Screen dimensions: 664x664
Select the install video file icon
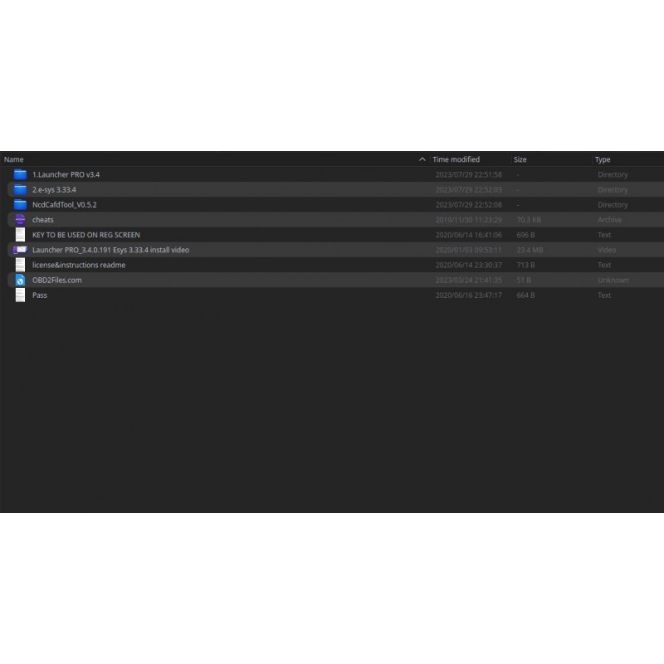[x=20, y=250]
